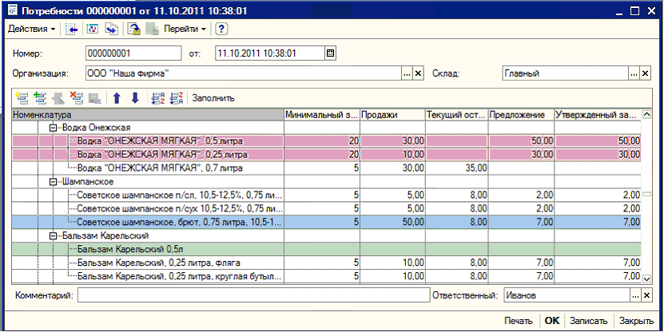Click the Минимальный з... column header
This screenshot has height=332, width=664.
[x=322, y=115]
